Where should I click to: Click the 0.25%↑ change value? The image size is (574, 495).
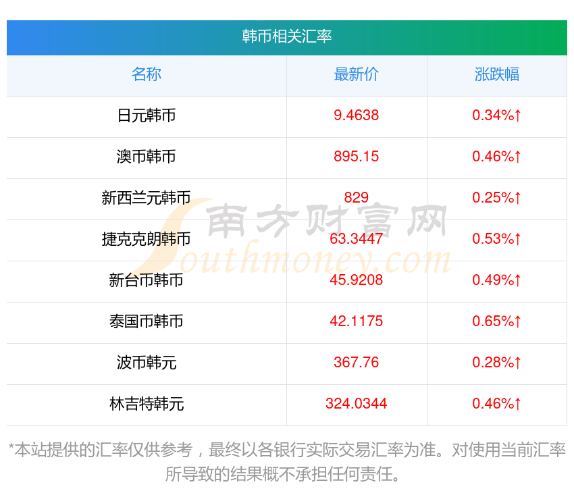pyautogui.click(x=496, y=198)
